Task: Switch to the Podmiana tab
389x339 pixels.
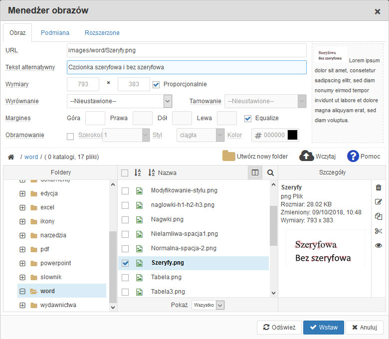Action: pos(55,33)
